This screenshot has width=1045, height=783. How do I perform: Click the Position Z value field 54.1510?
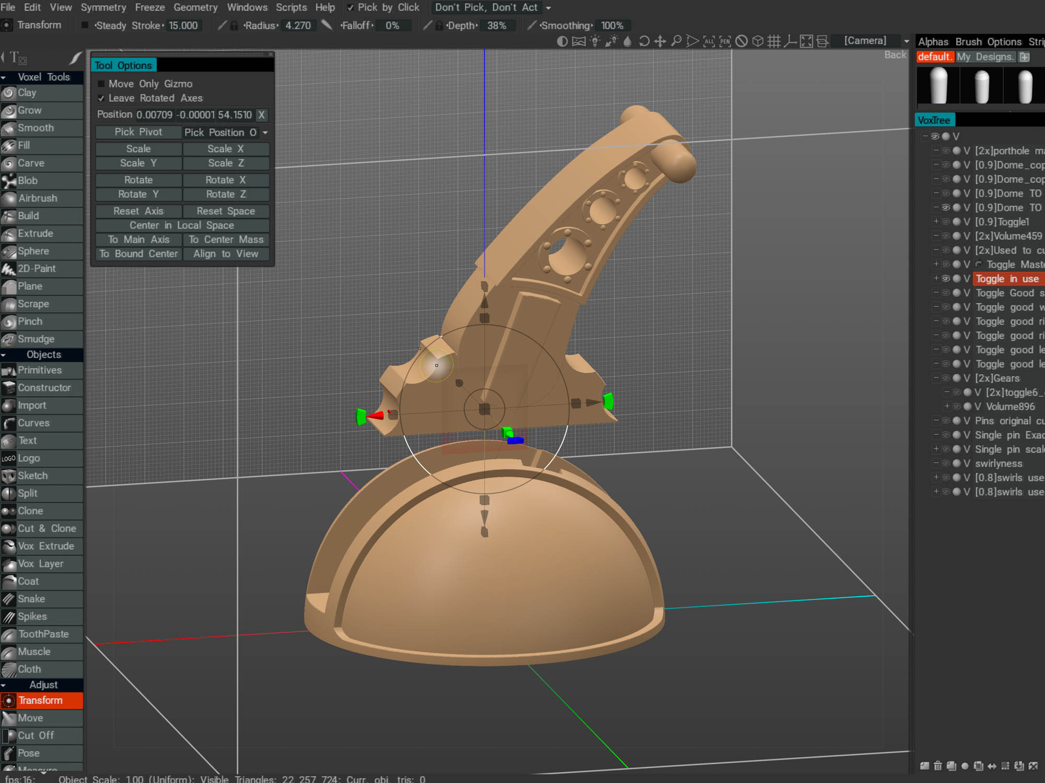tap(235, 115)
